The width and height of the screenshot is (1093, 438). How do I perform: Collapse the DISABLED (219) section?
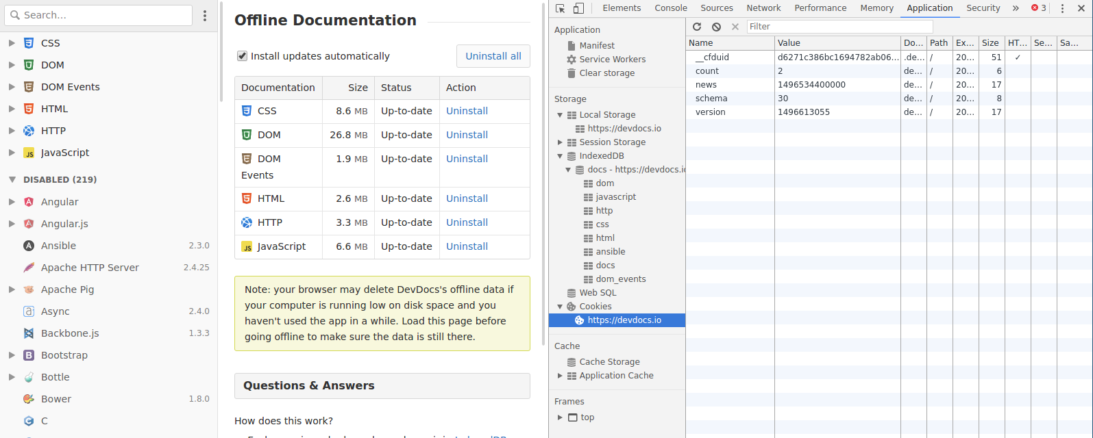click(12, 180)
